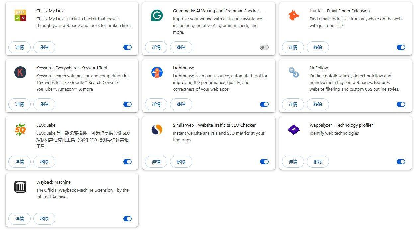This screenshot has width=417, height=231.
Task: Click 移除 to remove SEOquake
Action: [44, 162]
